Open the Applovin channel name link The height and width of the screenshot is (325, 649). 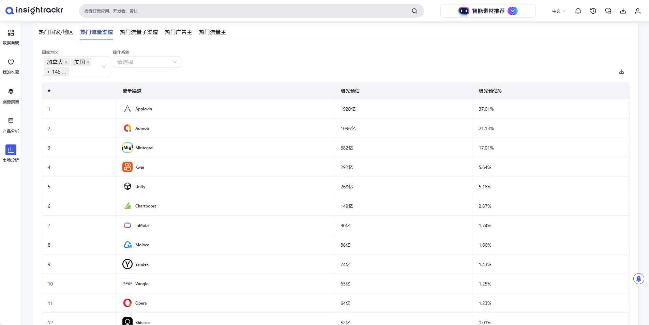coord(144,109)
